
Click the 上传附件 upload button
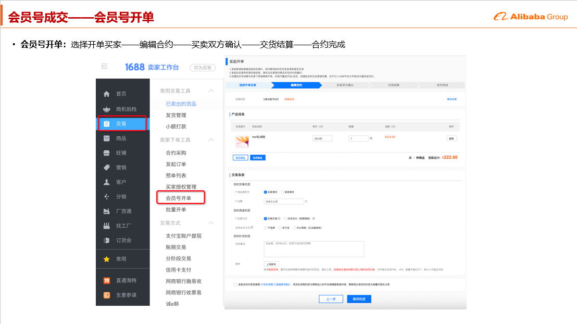(x=271, y=264)
